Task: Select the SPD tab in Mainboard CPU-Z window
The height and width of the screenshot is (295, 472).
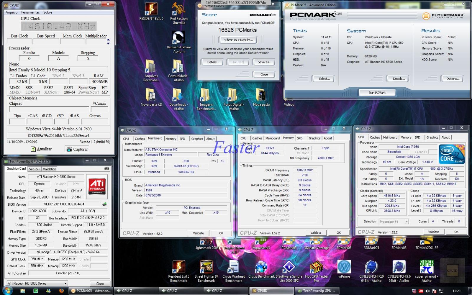Action: (182, 139)
